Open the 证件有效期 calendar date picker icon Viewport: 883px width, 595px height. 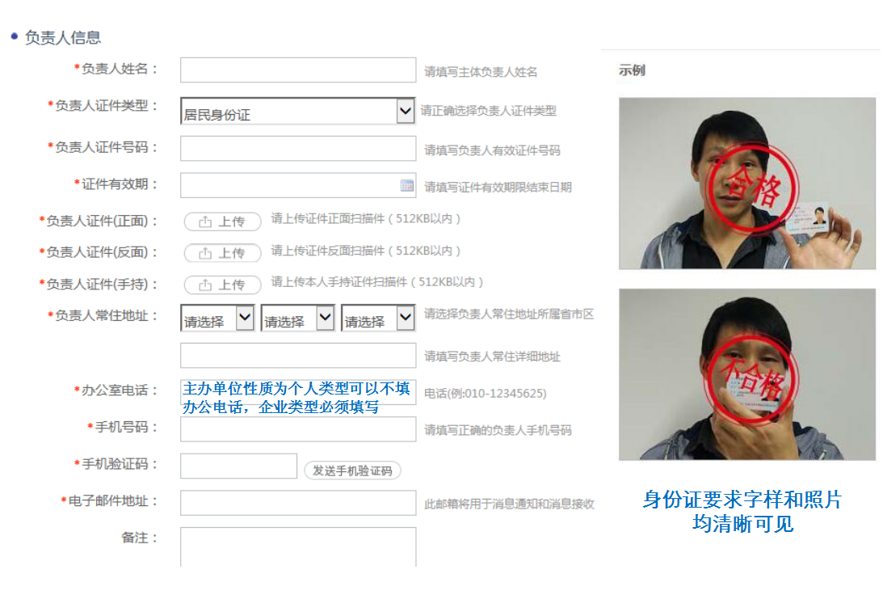pyautogui.click(x=406, y=186)
